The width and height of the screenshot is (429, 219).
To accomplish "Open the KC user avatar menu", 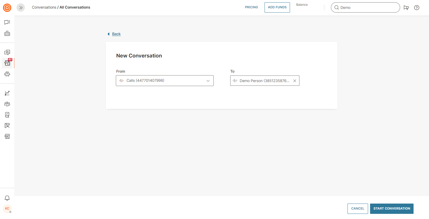I will coord(7,209).
